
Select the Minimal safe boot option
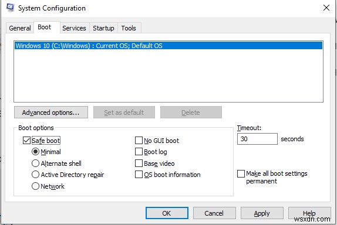(x=35, y=152)
